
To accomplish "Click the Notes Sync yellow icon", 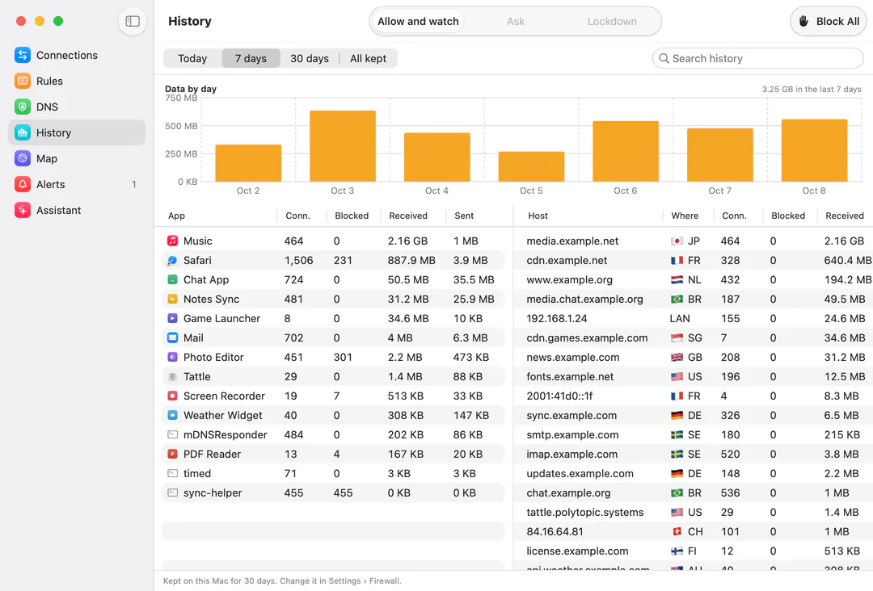I will (173, 299).
